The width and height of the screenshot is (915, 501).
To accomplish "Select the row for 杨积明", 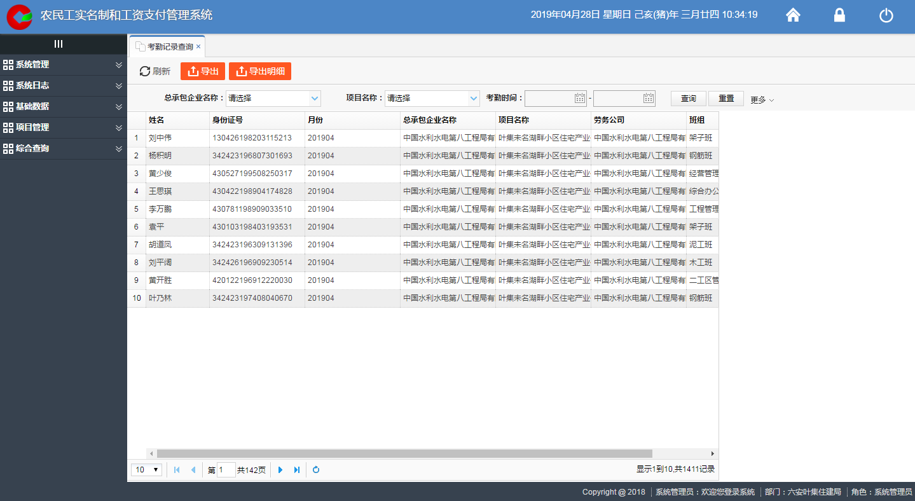I will click(x=423, y=156).
